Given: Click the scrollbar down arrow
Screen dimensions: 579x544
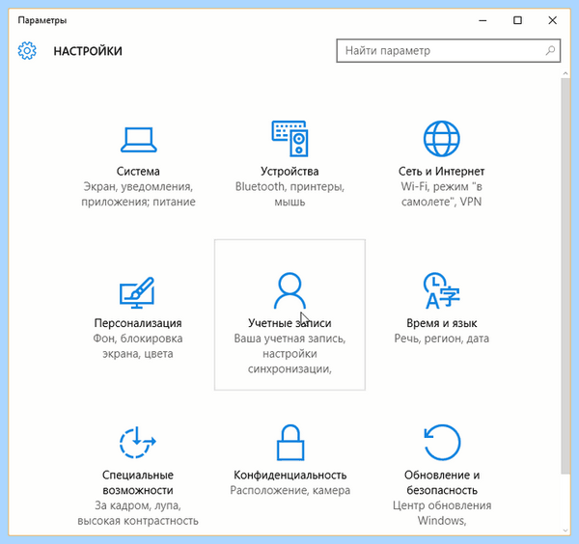Looking at the screenshot, I should pyautogui.click(x=565, y=530).
